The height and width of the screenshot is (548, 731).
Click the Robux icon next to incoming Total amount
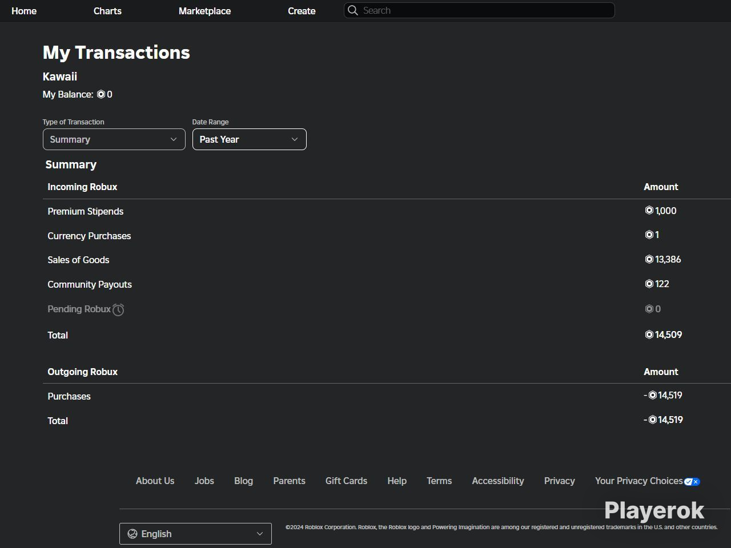[x=649, y=335]
